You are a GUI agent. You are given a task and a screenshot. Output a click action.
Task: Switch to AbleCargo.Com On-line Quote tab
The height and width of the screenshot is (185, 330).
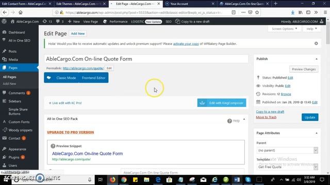point(244,4)
